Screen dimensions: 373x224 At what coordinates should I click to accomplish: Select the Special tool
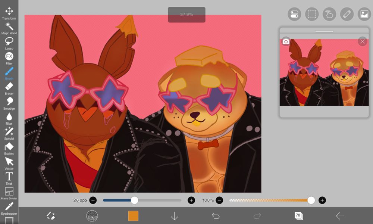pos(9,134)
